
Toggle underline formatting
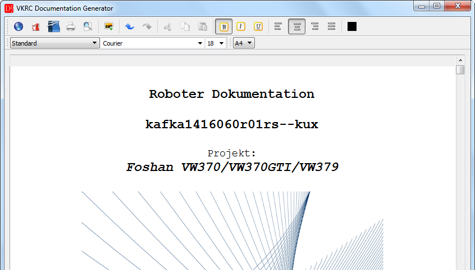[x=258, y=26]
